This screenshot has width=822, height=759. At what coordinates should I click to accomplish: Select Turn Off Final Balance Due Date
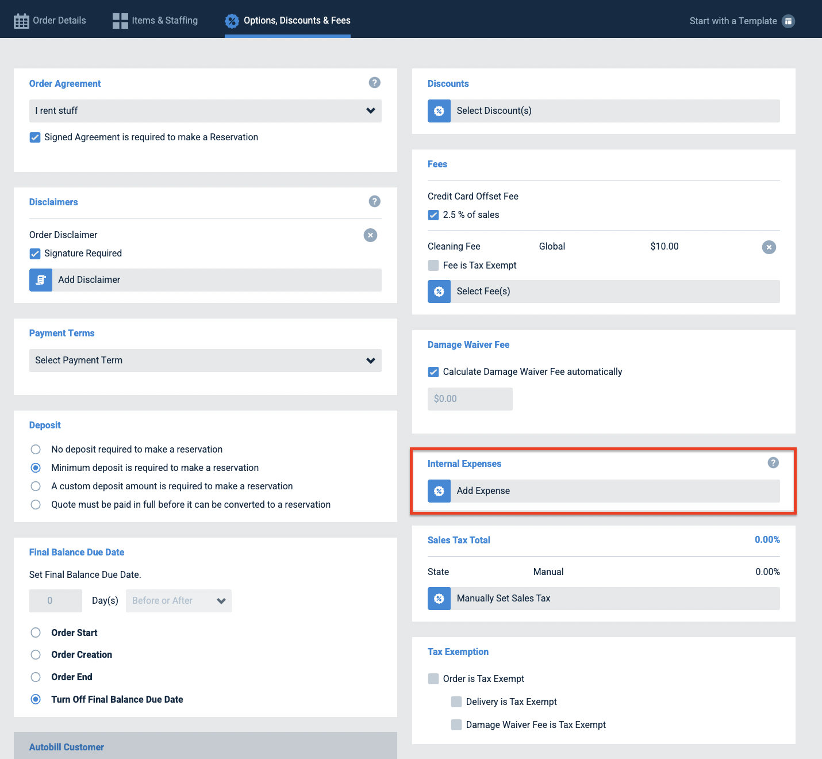(x=36, y=700)
